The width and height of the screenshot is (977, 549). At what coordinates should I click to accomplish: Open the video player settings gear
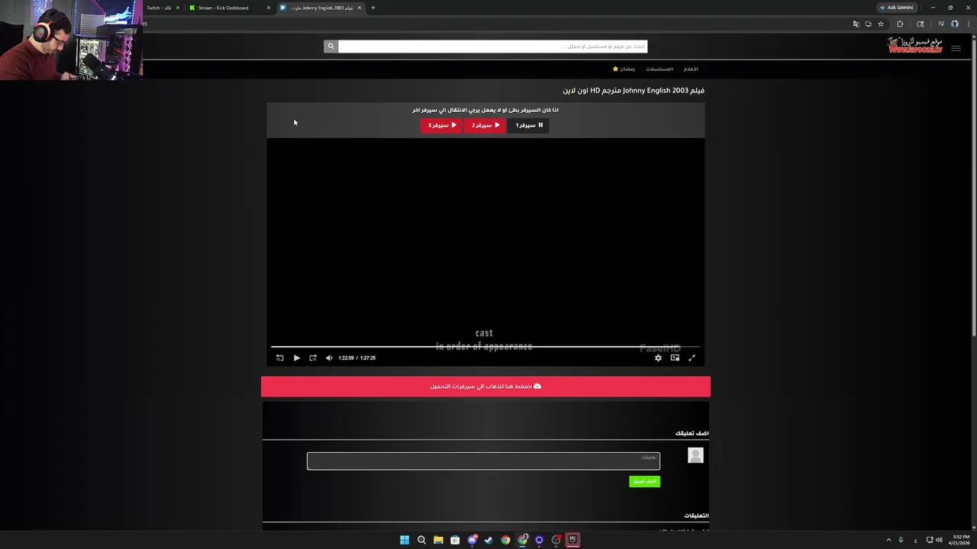pyautogui.click(x=658, y=358)
